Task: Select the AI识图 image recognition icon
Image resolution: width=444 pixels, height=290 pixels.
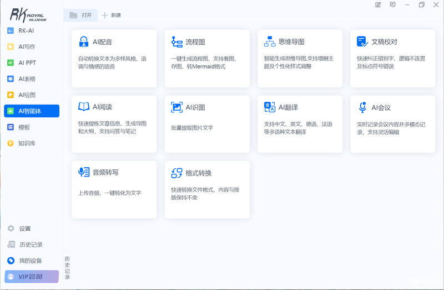Action: [176, 107]
